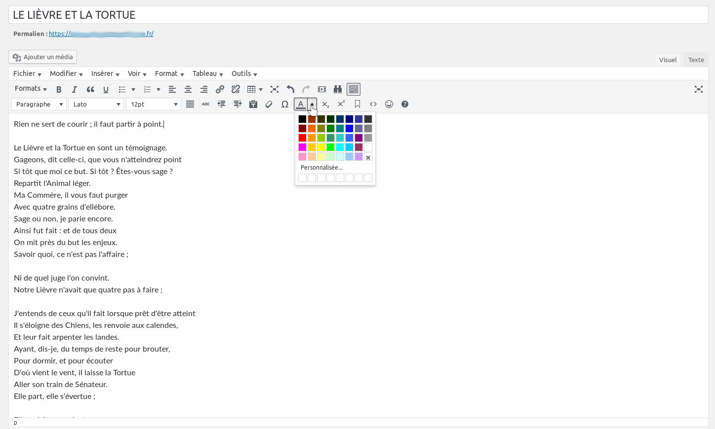Screen dimensions: 715x429
Task: Toggle the toolbar toggle keyboard button
Action: point(354,89)
